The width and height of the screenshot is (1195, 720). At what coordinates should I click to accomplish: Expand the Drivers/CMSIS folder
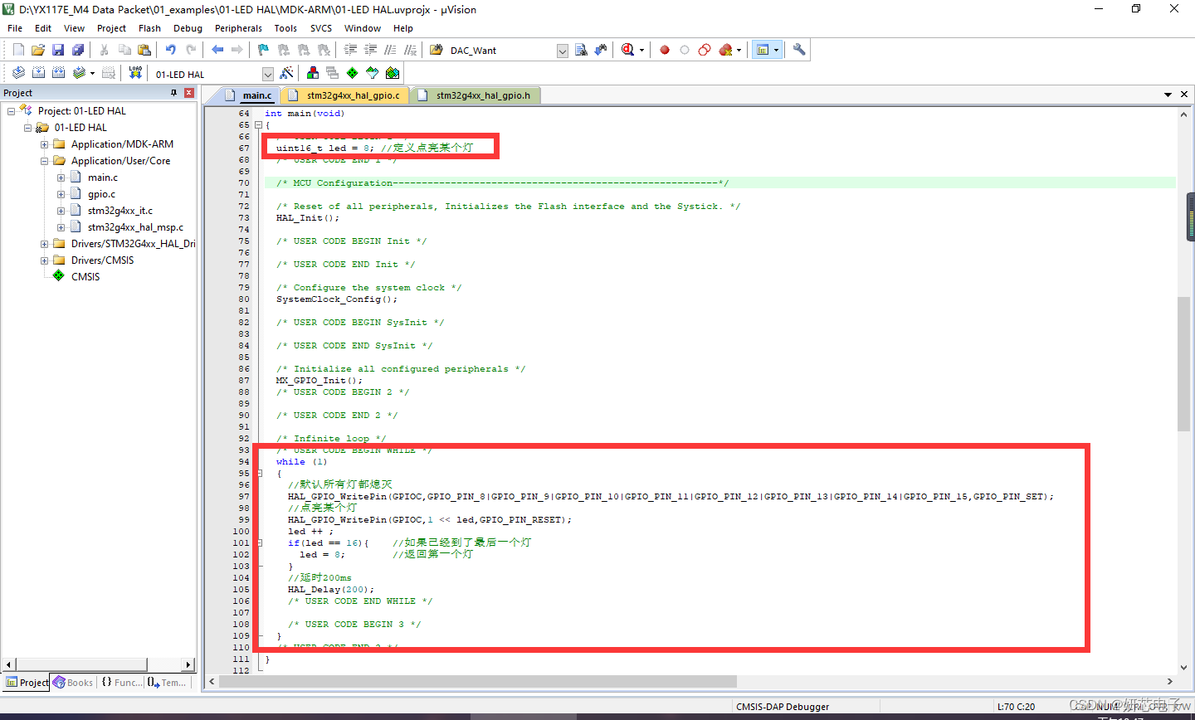45,260
